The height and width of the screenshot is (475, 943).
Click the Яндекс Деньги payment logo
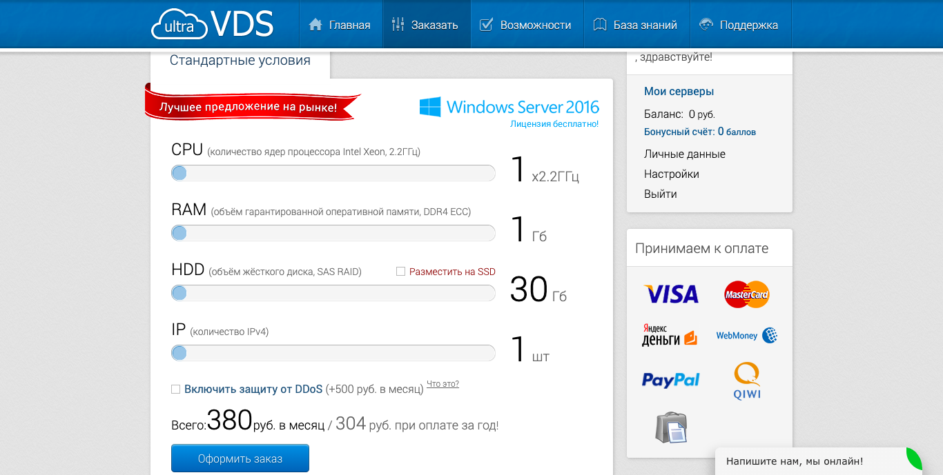point(669,335)
